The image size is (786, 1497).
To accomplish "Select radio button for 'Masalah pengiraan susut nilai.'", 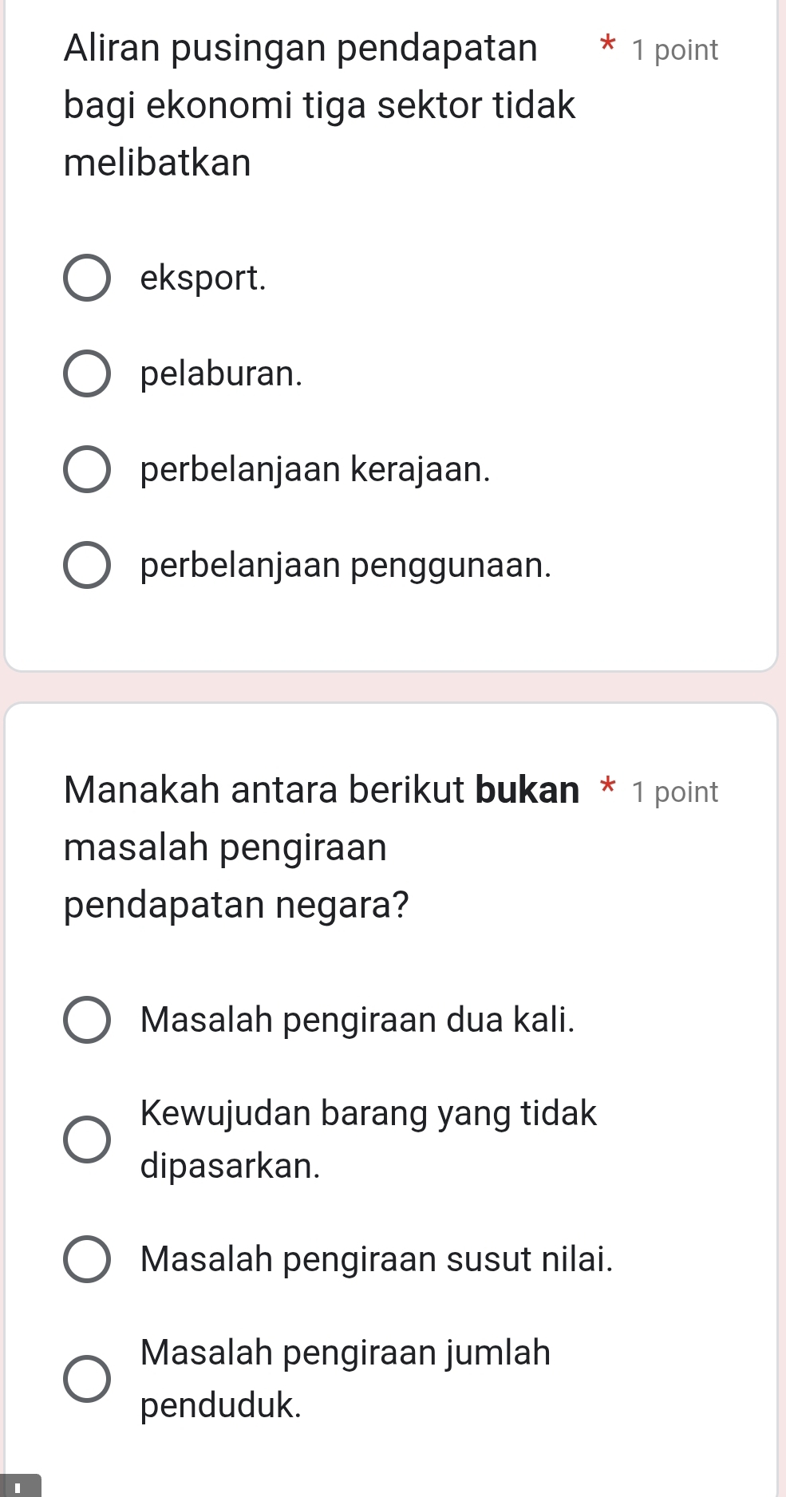I will pyautogui.click(x=86, y=1259).
